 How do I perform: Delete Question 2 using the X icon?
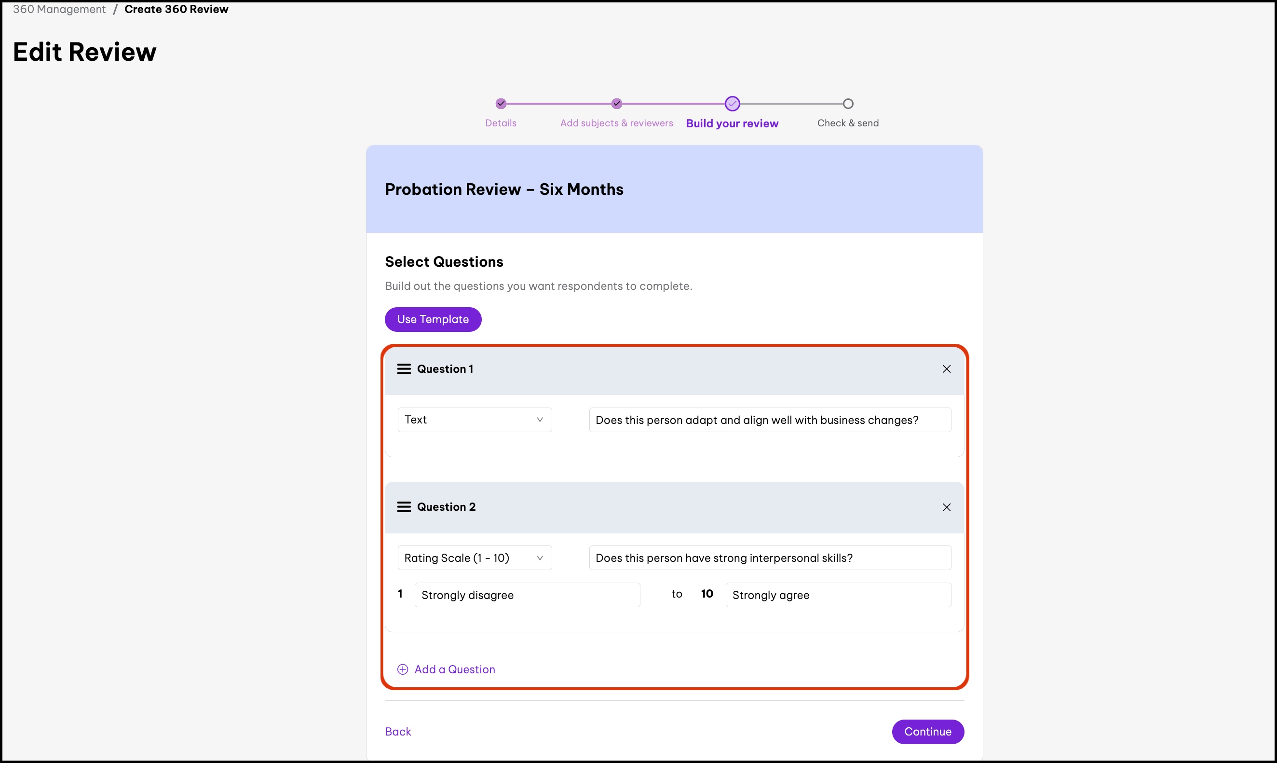click(946, 507)
